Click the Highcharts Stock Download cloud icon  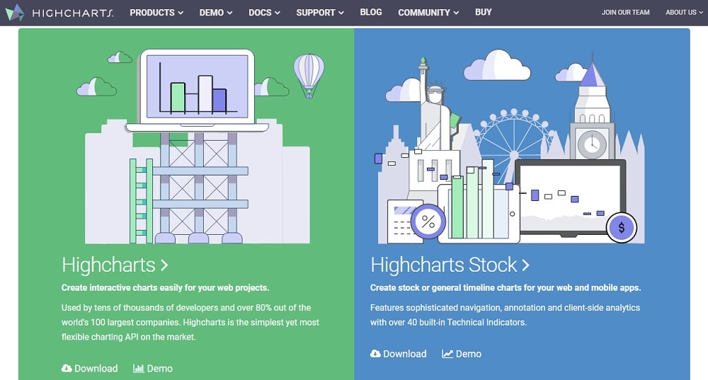click(x=375, y=354)
